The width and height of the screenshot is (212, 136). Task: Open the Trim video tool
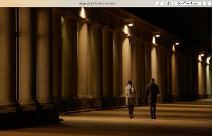click(169, 3)
